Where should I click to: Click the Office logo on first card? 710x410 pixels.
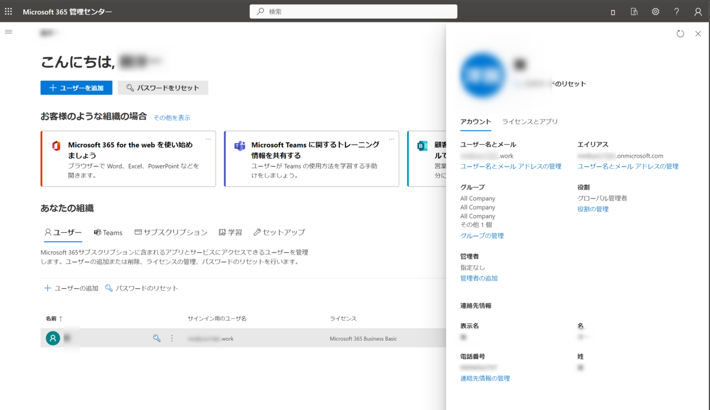(56, 146)
